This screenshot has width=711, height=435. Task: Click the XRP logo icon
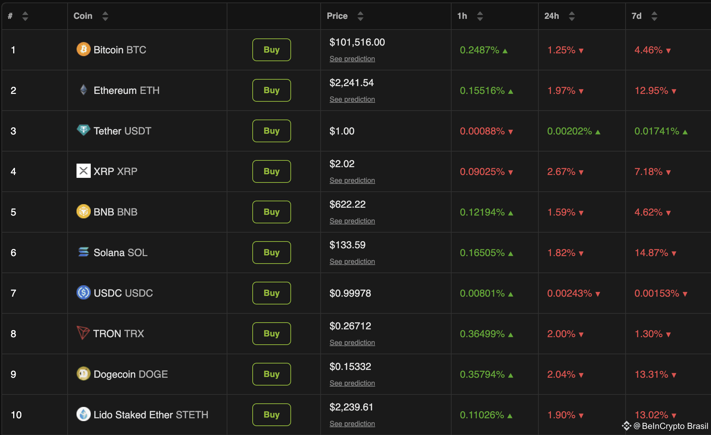[x=84, y=171]
